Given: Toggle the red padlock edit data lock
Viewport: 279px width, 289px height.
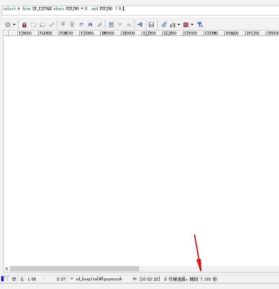Looking at the screenshot, I should point(24,25).
